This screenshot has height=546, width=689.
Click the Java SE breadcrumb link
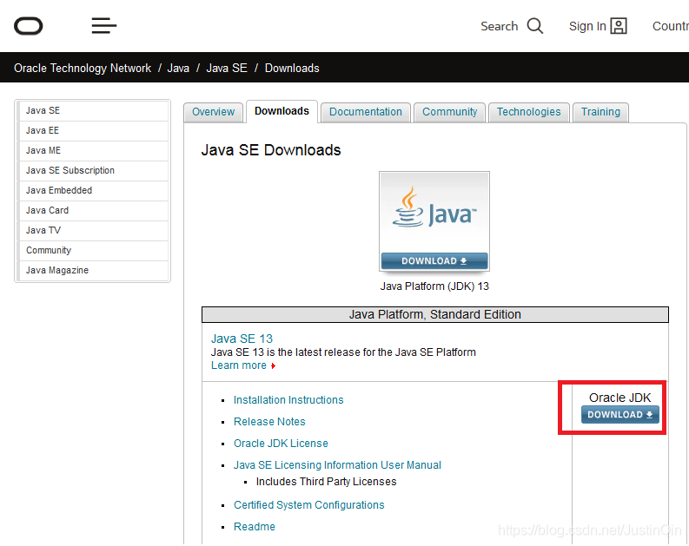[x=227, y=68]
